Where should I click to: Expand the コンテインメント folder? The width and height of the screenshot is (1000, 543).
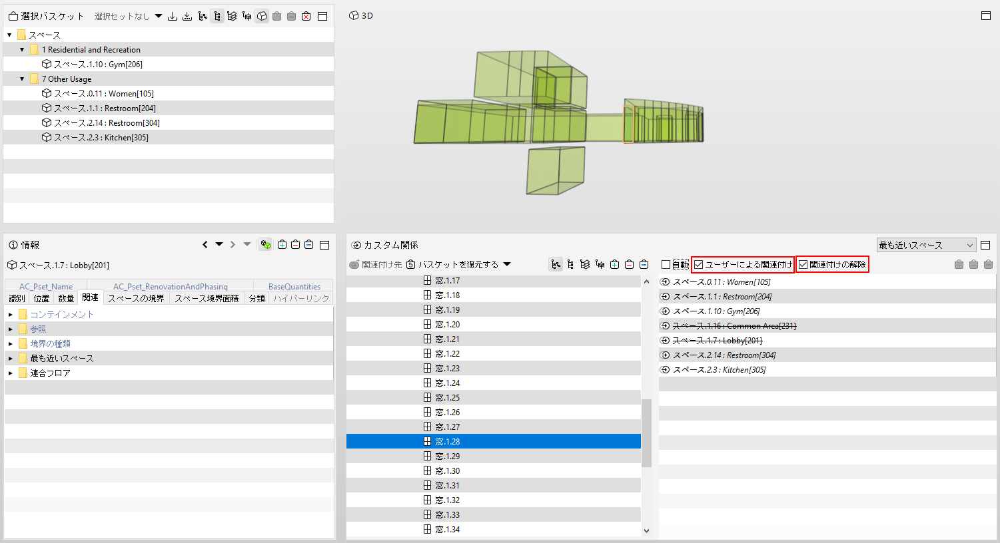[x=11, y=315]
